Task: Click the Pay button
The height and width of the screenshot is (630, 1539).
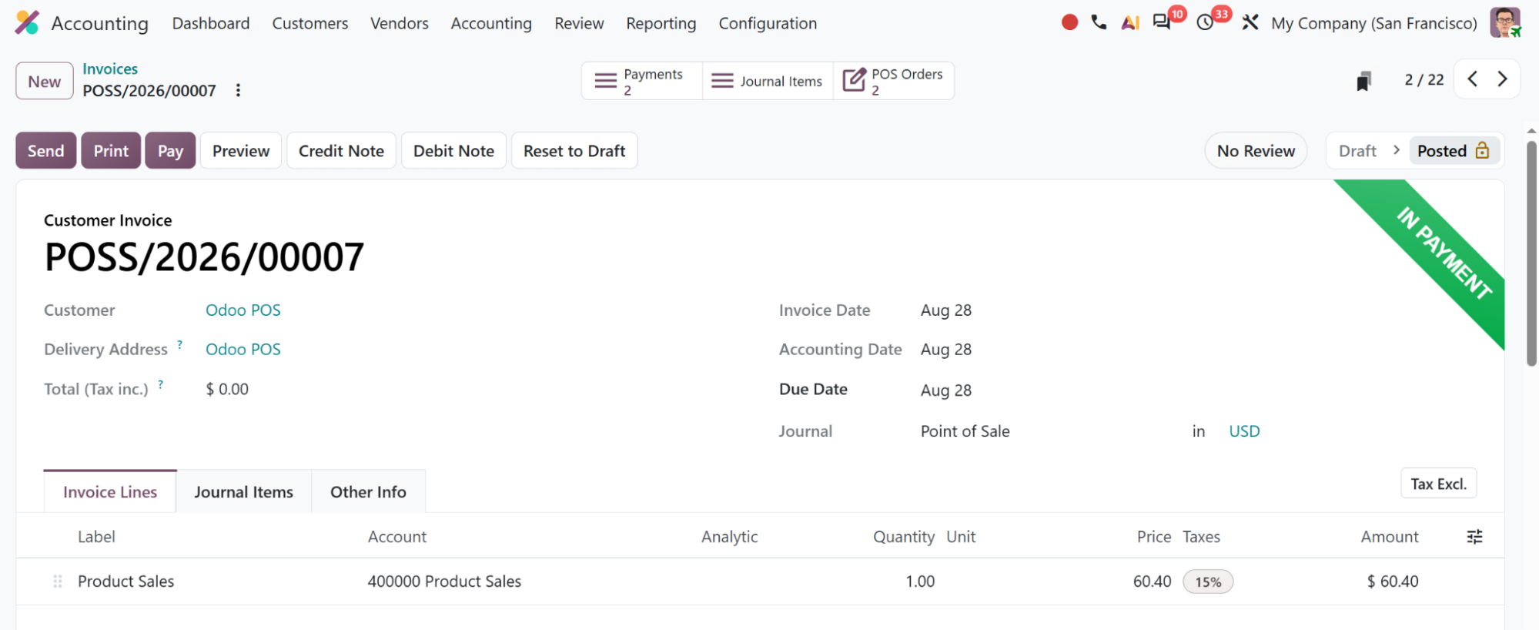Action: pos(170,150)
